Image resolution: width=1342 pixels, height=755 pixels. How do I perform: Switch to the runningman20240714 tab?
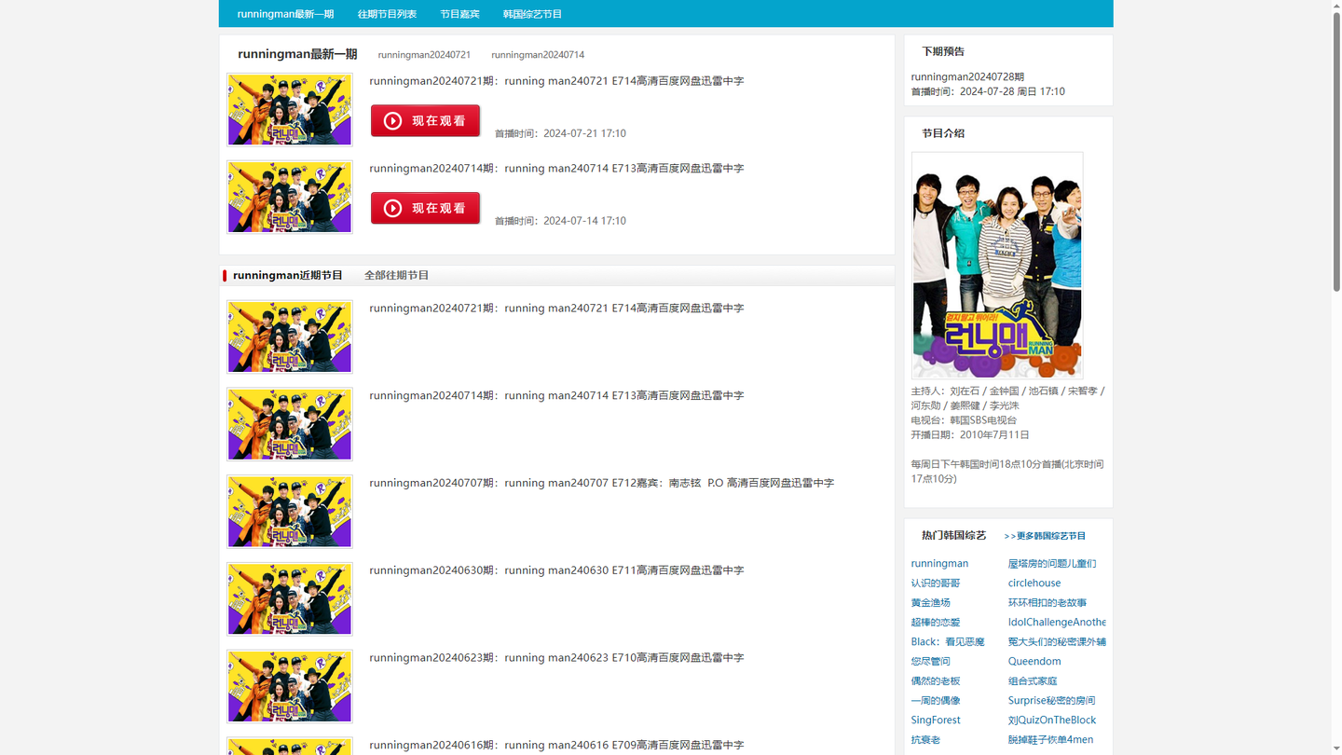538,55
